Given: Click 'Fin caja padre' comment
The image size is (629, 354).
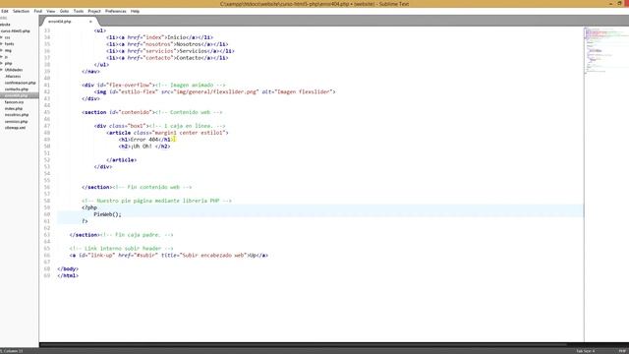Looking at the screenshot, I should [x=137, y=235].
